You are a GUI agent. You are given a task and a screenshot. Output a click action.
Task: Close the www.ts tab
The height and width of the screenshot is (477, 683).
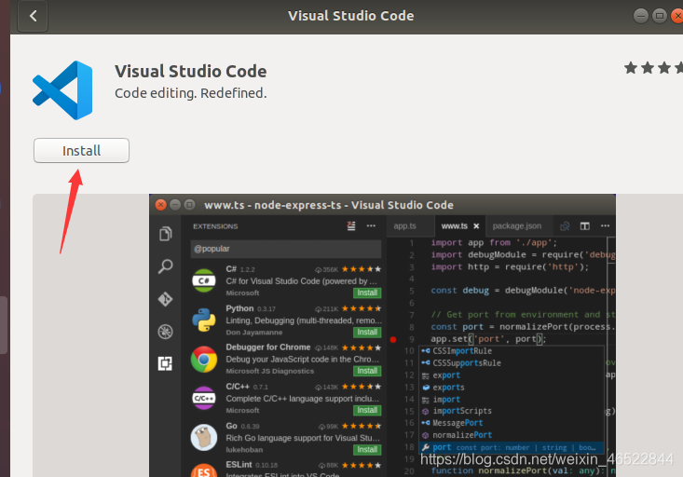(x=476, y=226)
